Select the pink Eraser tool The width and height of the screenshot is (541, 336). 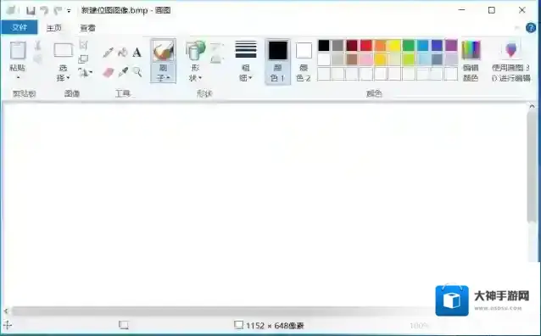[108, 72]
